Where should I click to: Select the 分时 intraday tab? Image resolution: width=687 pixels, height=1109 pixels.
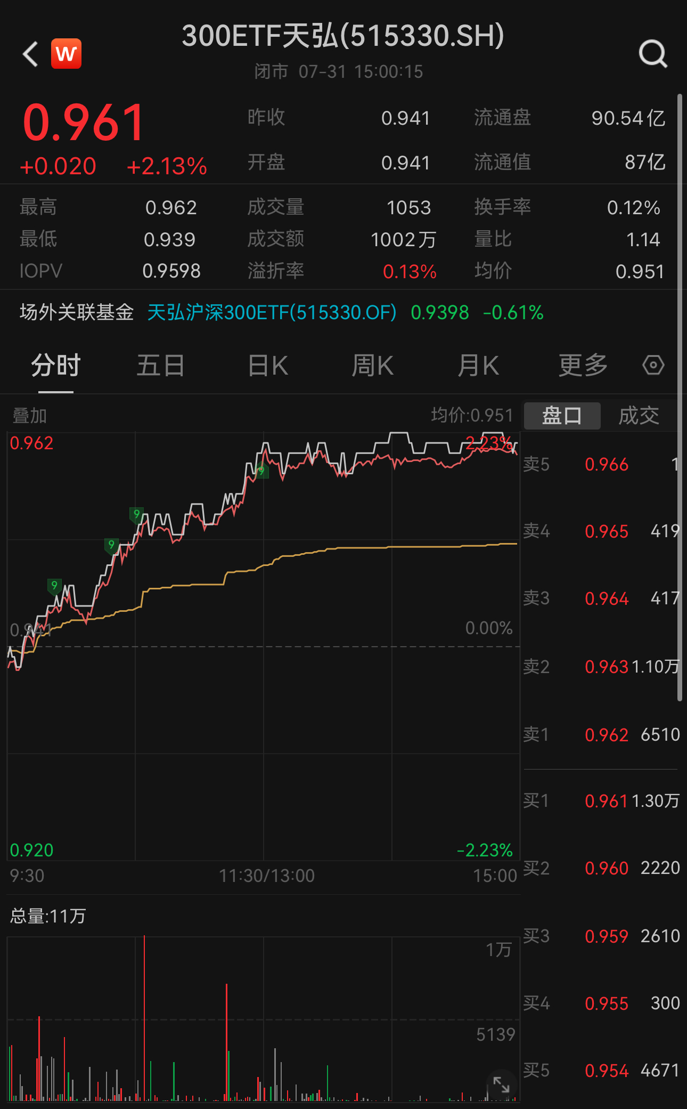55,366
